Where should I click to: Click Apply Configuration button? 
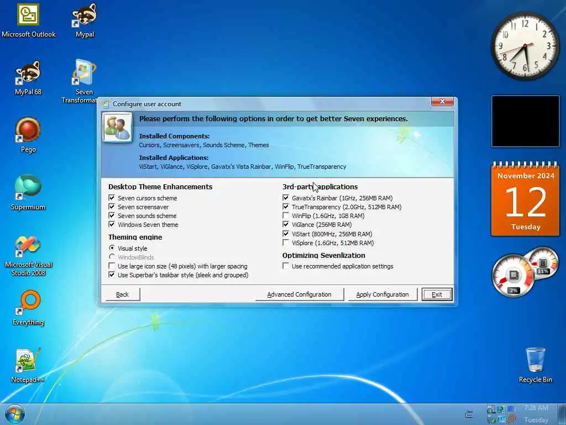[382, 294]
